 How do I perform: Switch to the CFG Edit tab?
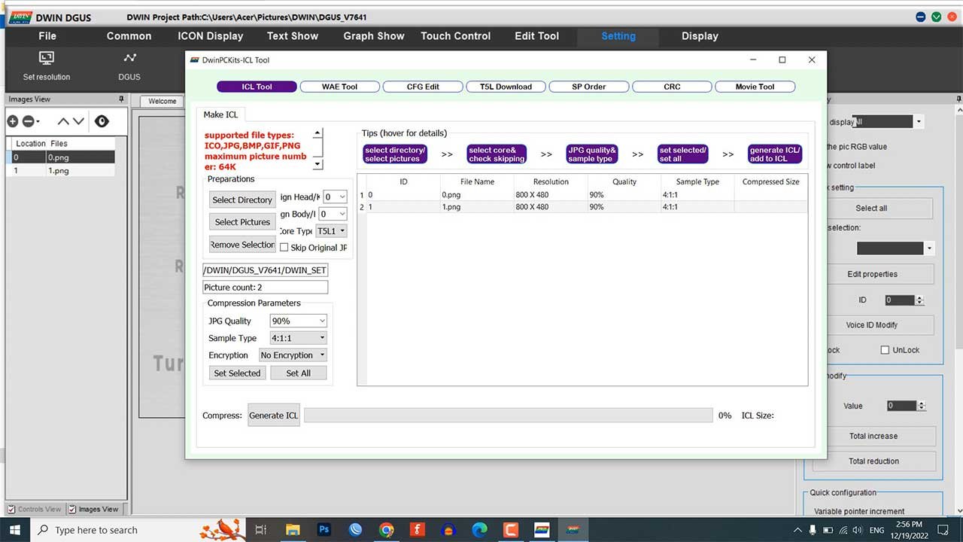tap(423, 87)
